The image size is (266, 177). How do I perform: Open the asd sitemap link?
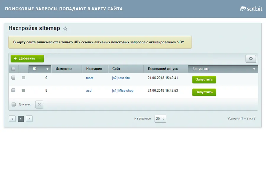click(x=89, y=91)
